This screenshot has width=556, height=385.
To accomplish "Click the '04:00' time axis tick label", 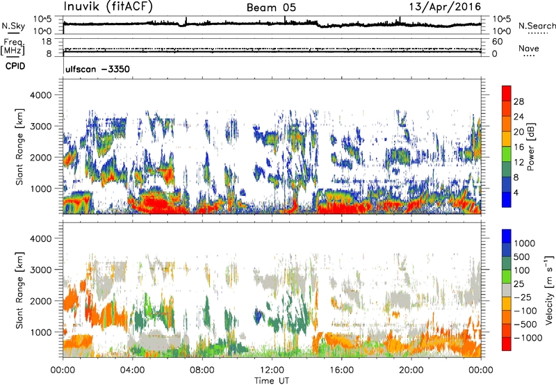I will tap(132, 370).
